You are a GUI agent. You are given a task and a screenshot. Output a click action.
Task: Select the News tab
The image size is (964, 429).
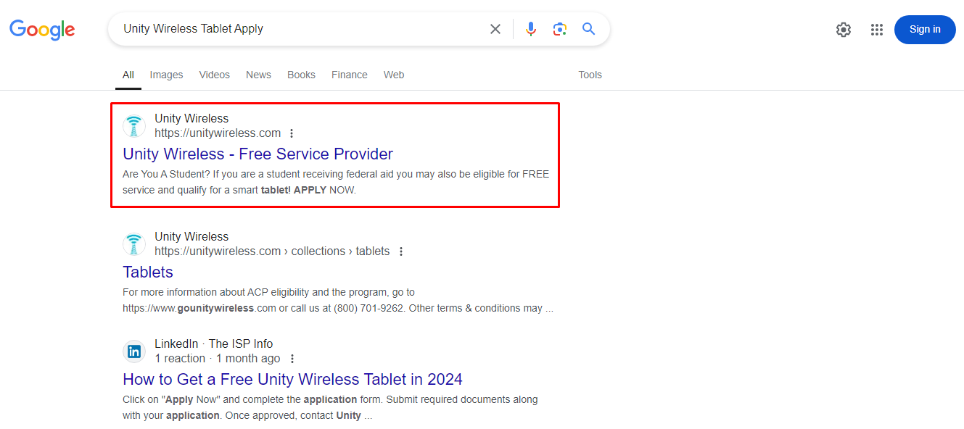(258, 75)
